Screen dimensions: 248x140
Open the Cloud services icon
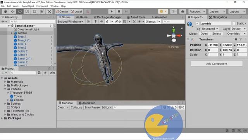click(183, 11)
